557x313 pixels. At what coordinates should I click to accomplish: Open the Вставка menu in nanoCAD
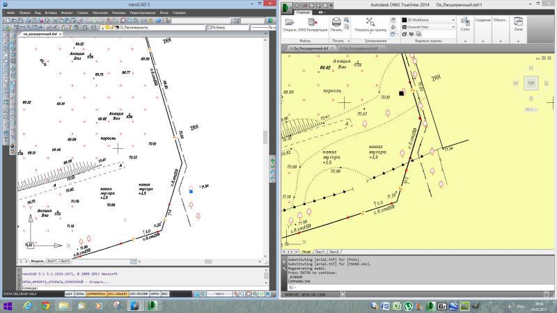click(x=51, y=13)
